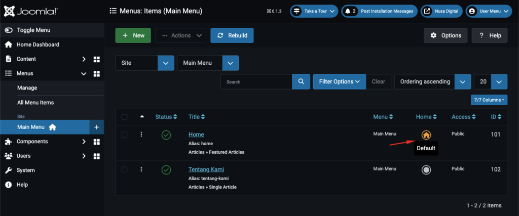Open the Content dashboard grid icon
The image size is (519, 216).
pos(97,59)
